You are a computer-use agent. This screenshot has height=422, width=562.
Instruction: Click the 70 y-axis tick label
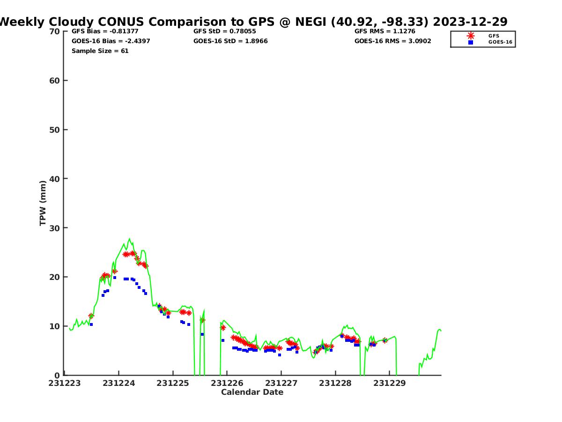pyautogui.click(x=55, y=32)
